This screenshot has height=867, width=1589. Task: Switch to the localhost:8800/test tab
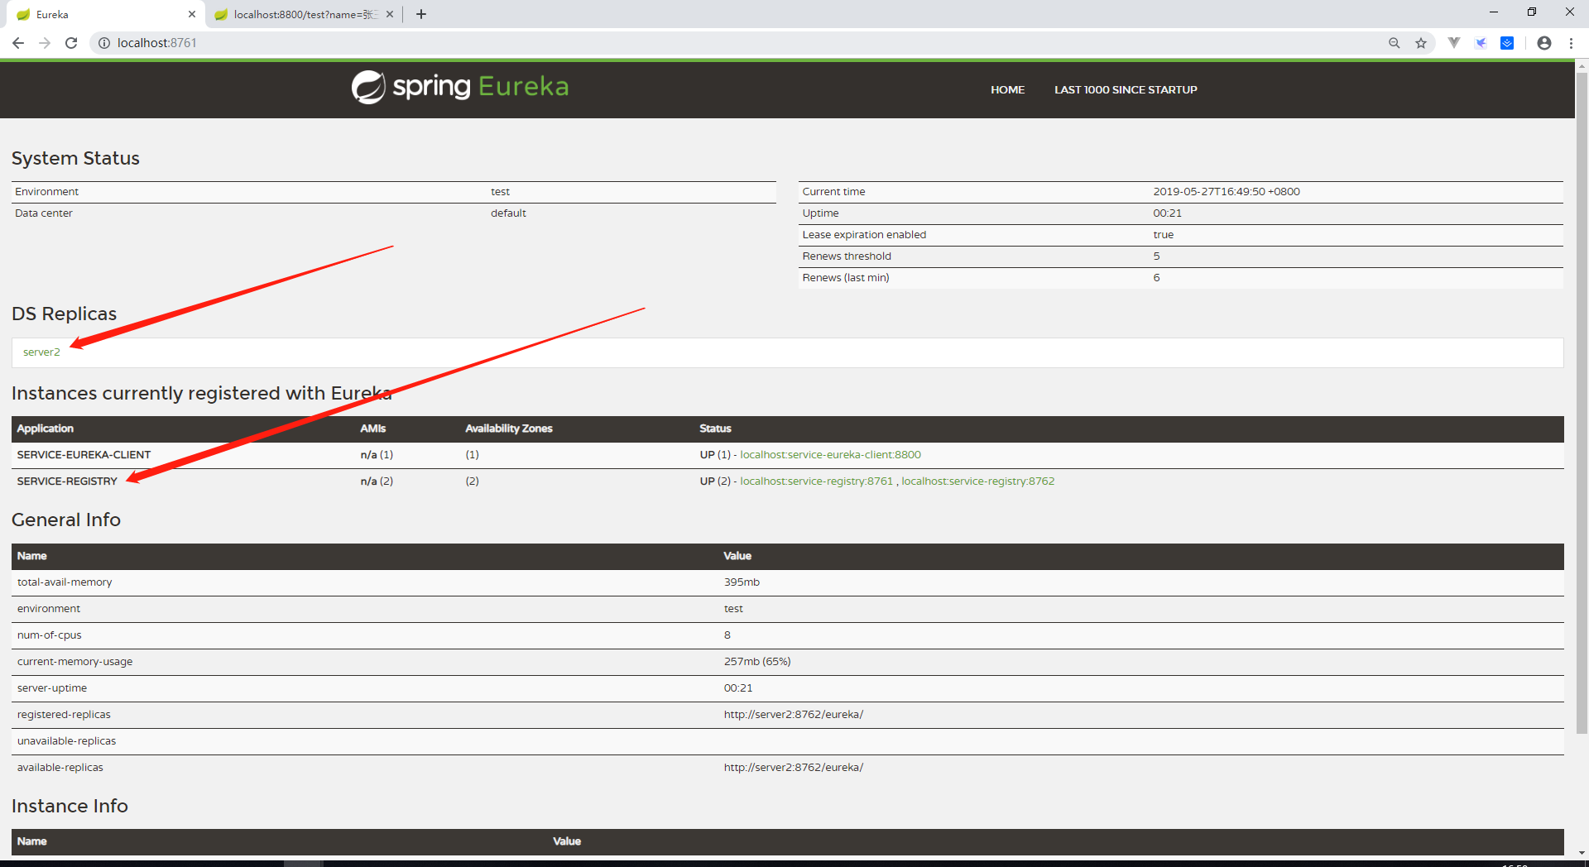pyautogui.click(x=304, y=14)
